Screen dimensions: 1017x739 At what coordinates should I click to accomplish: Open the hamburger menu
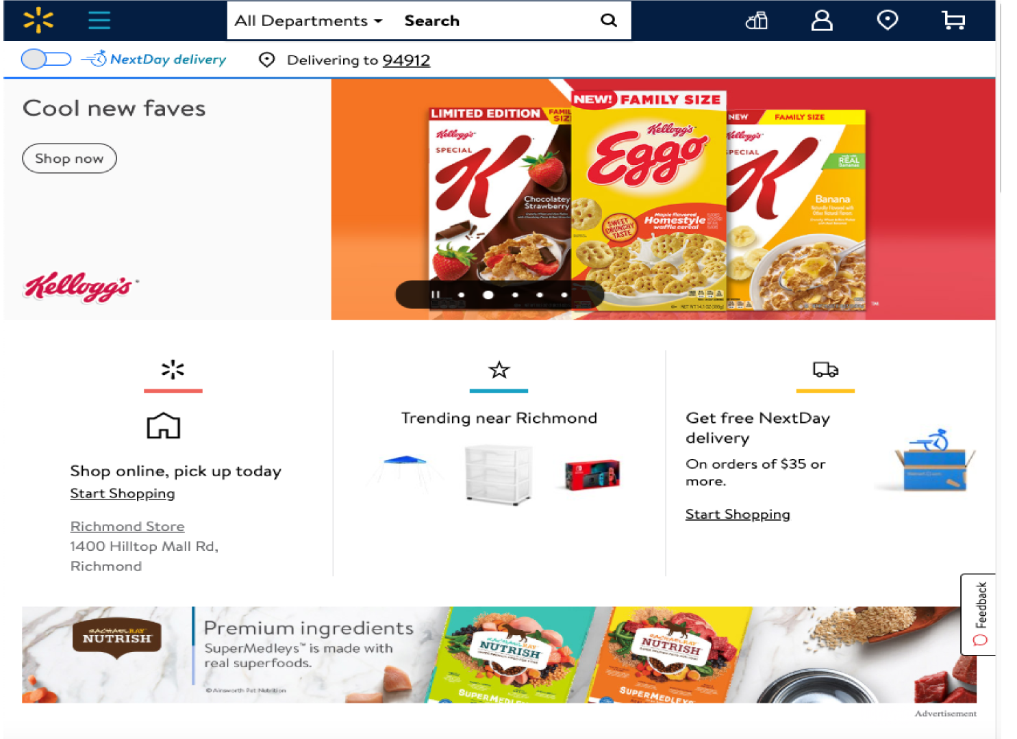(99, 21)
